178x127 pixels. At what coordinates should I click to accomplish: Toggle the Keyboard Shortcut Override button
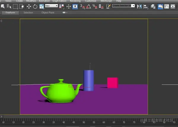tap(75, 7)
